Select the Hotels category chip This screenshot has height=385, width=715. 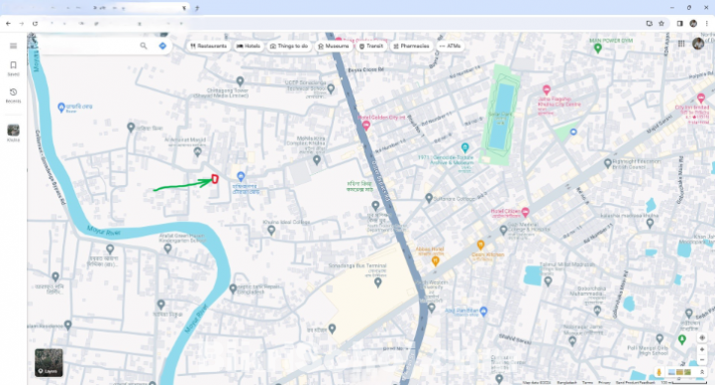pyautogui.click(x=249, y=46)
